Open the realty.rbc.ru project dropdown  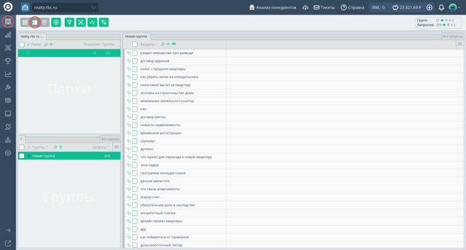(65, 8)
